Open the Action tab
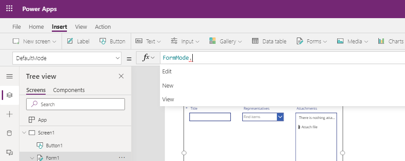The height and width of the screenshot is (161, 405). (103, 27)
